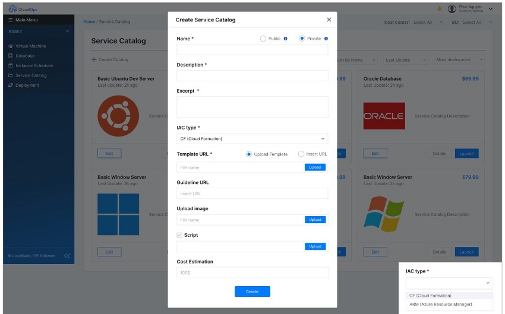Click the Home breadcrumb link
Image resolution: width=505 pixels, height=314 pixels.
click(x=89, y=22)
